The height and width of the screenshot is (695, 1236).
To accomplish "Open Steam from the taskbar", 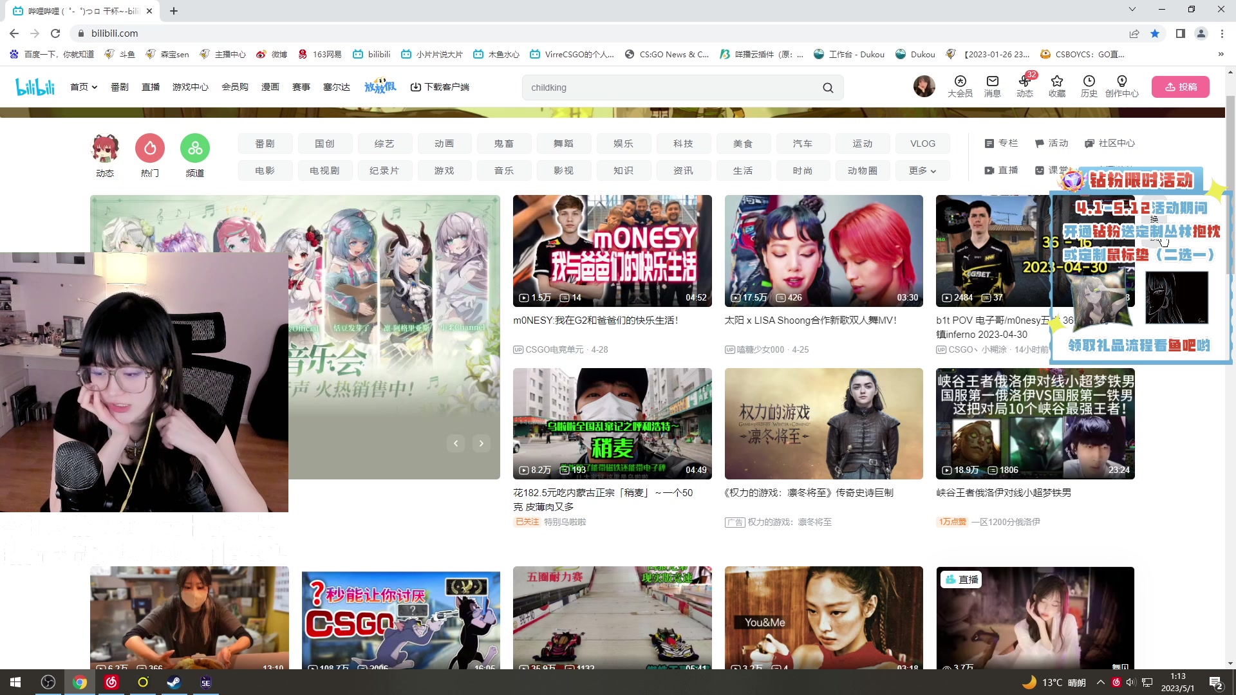I will (174, 682).
